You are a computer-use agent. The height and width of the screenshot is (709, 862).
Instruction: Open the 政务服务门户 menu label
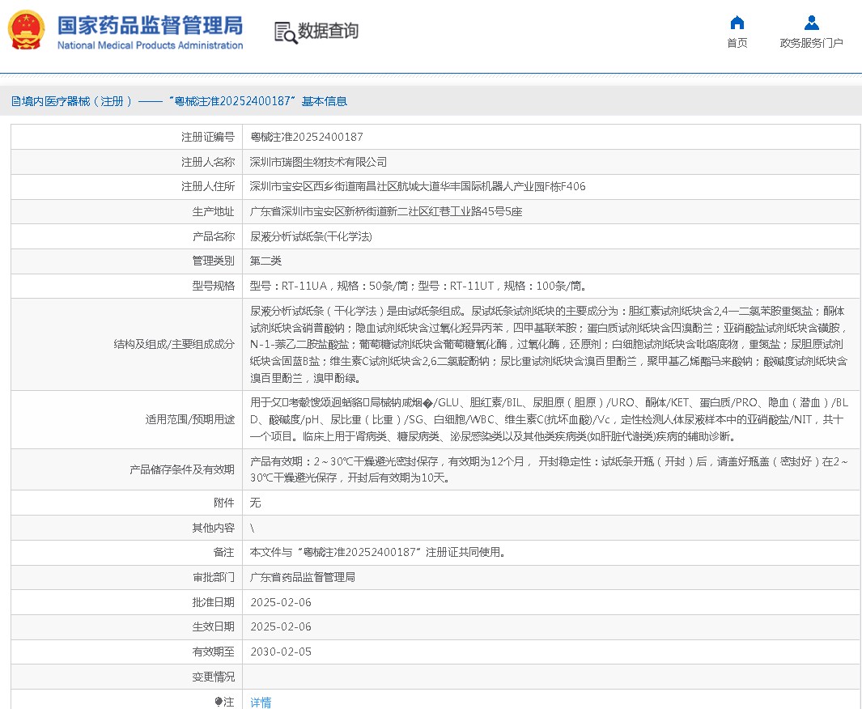[811, 43]
